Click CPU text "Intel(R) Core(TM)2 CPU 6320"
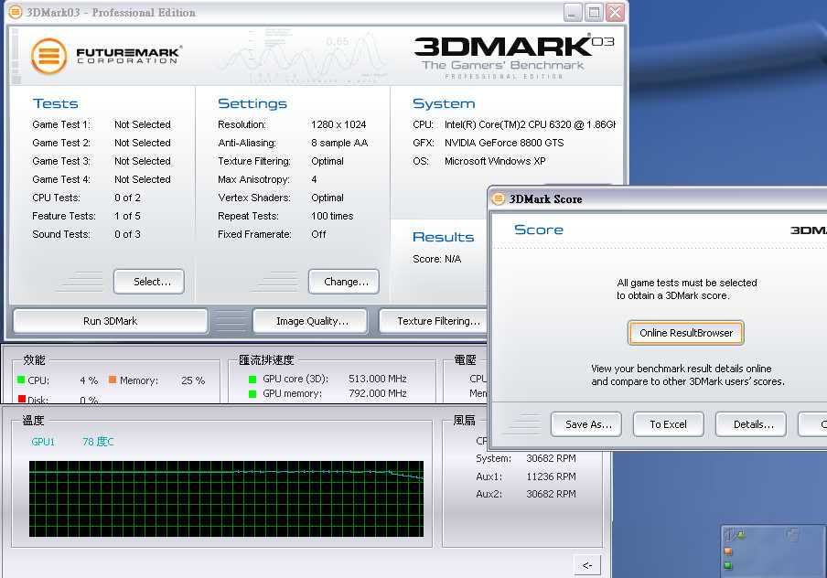 [508, 124]
